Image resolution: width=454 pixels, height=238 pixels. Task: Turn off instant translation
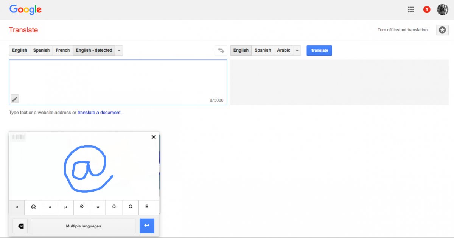tap(402, 30)
